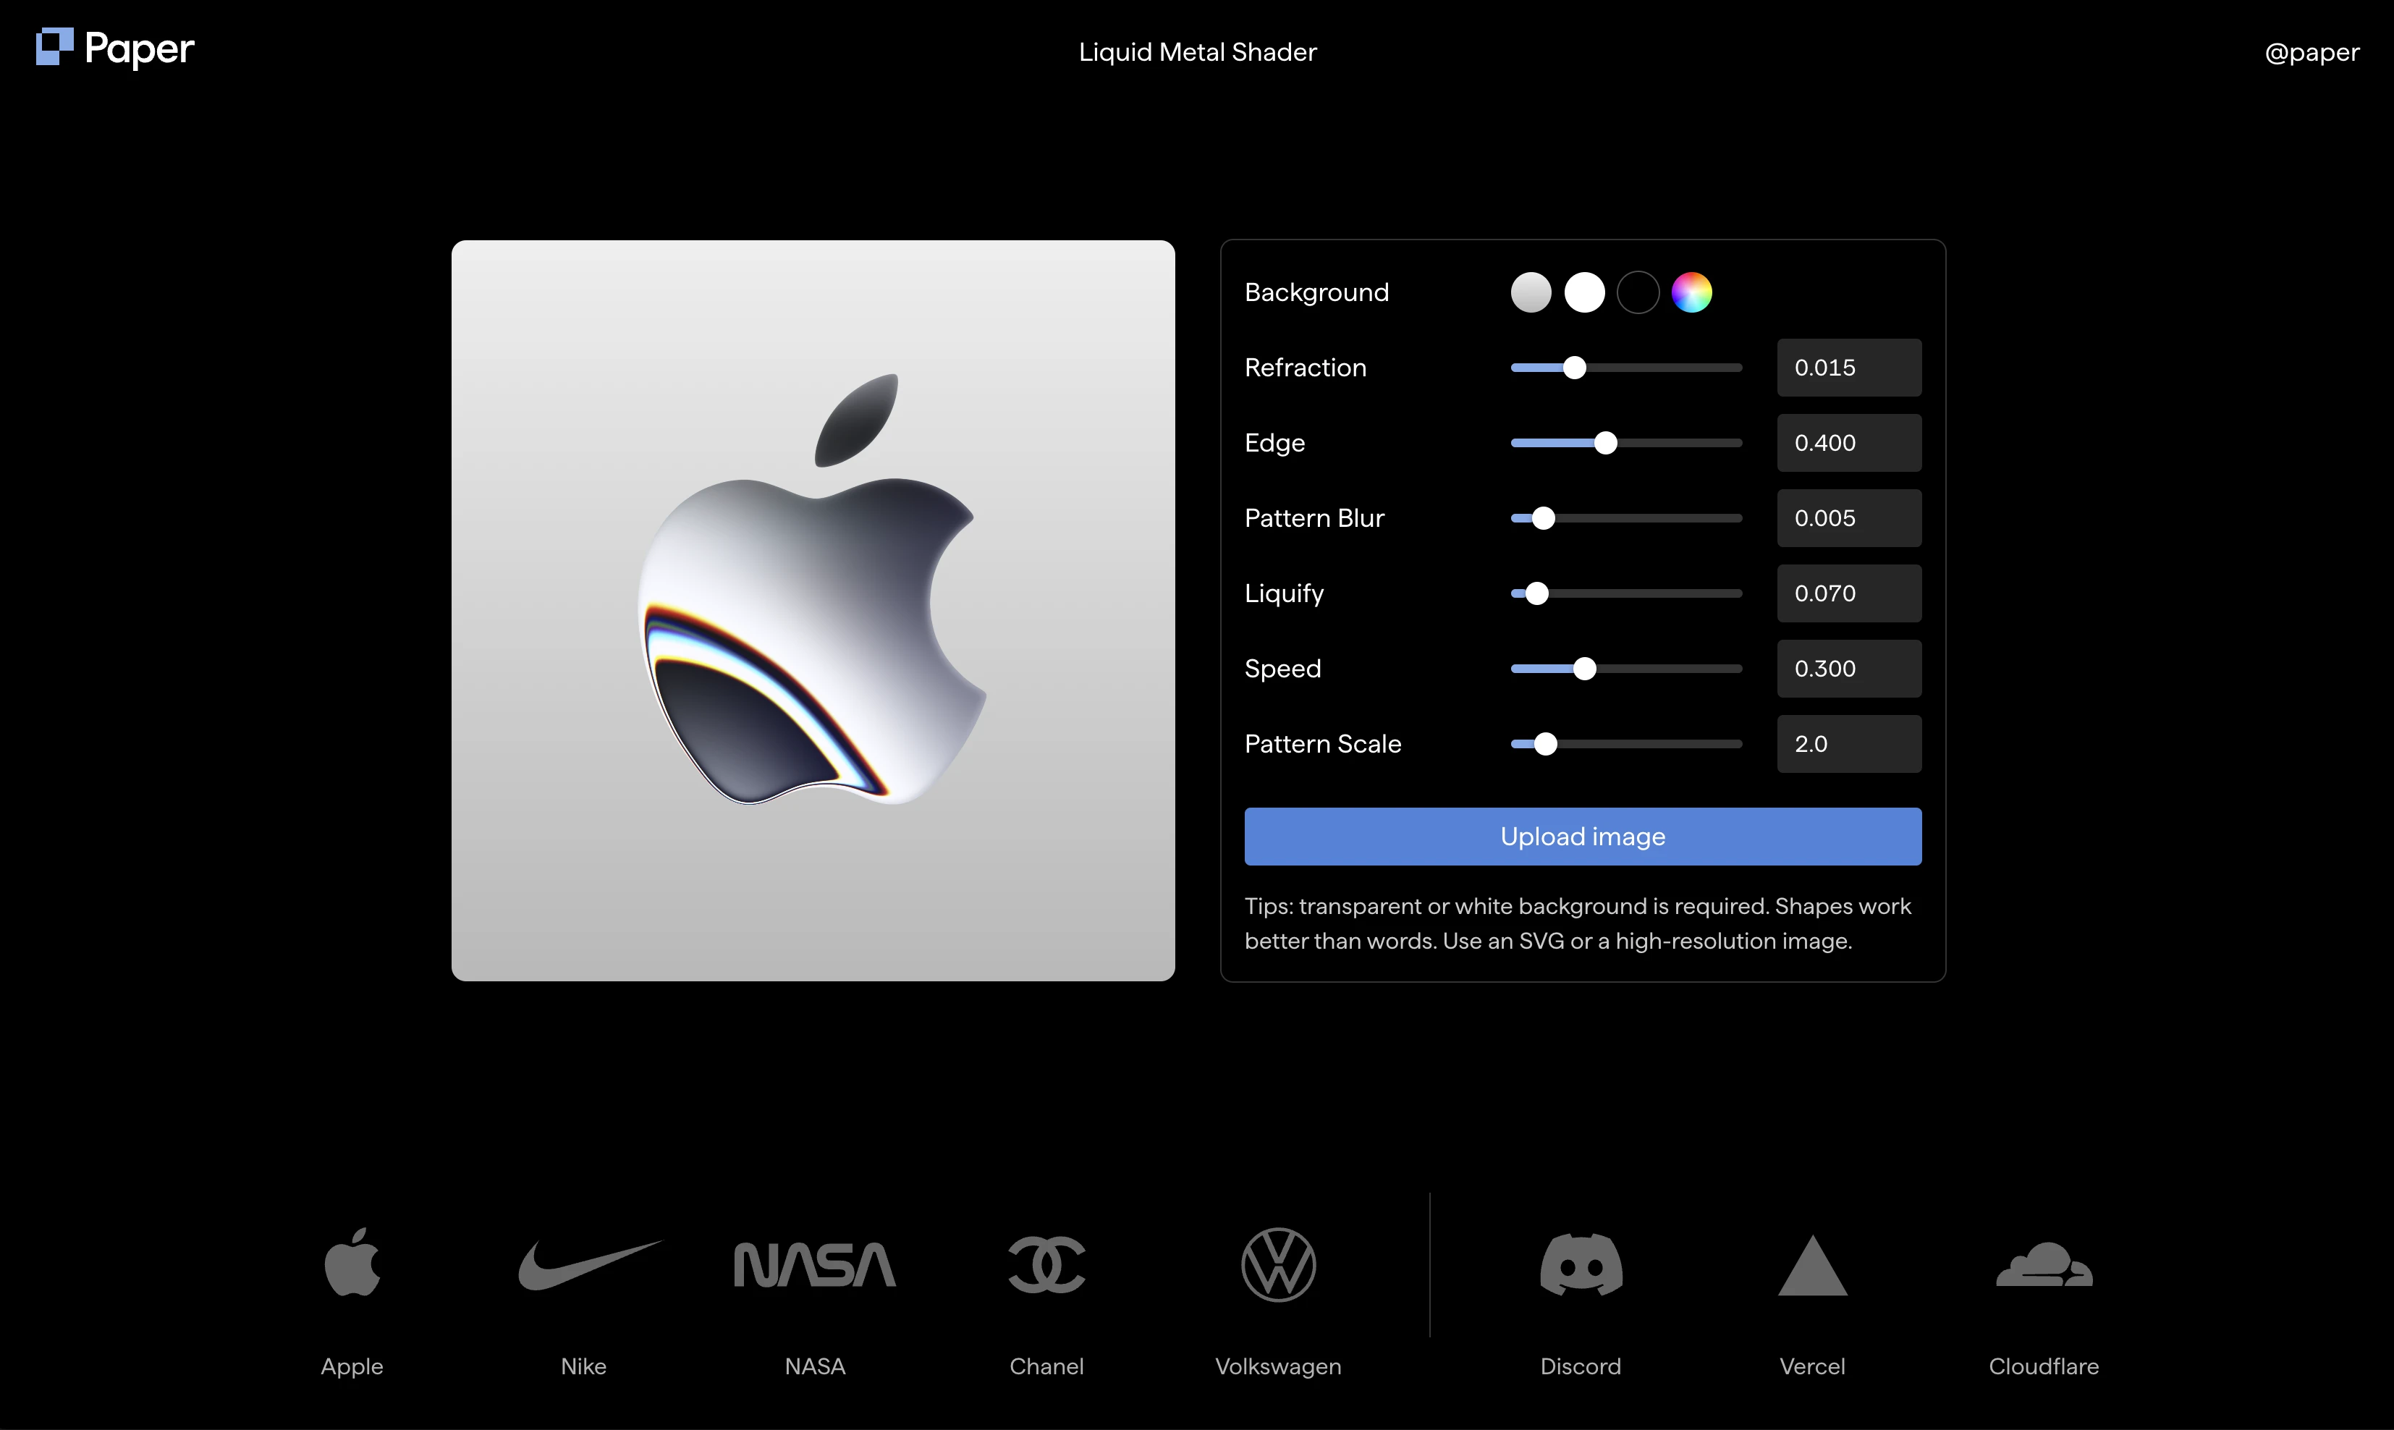Screen dimensions: 2394x1430
Task: Click the Apple label under the logo
Action: tap(352, 1366)
